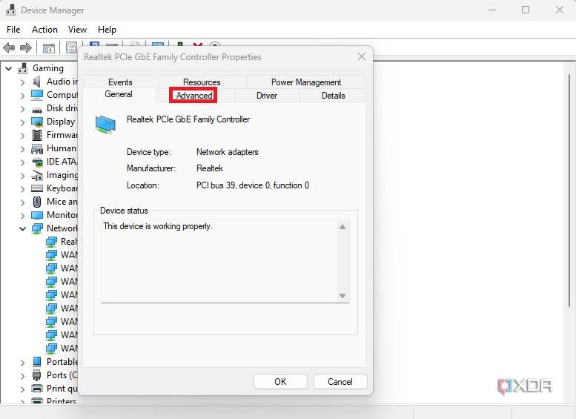Go back using the toolbar Back arrow
Viewport: 576px width, 419px height.
(x=9, y=47)
